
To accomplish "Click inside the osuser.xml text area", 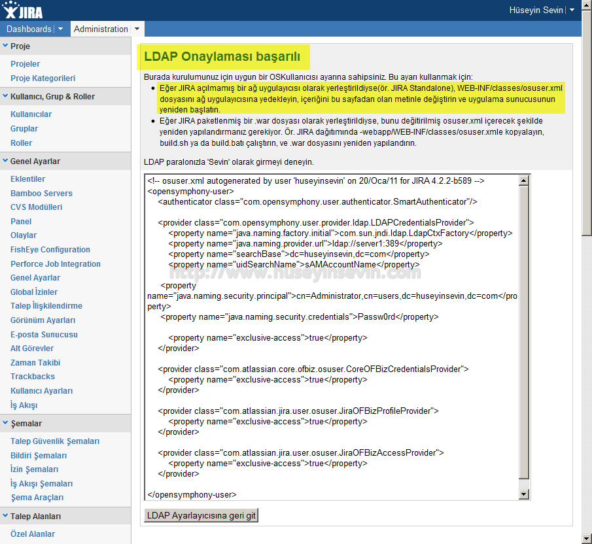I will 332,337.
